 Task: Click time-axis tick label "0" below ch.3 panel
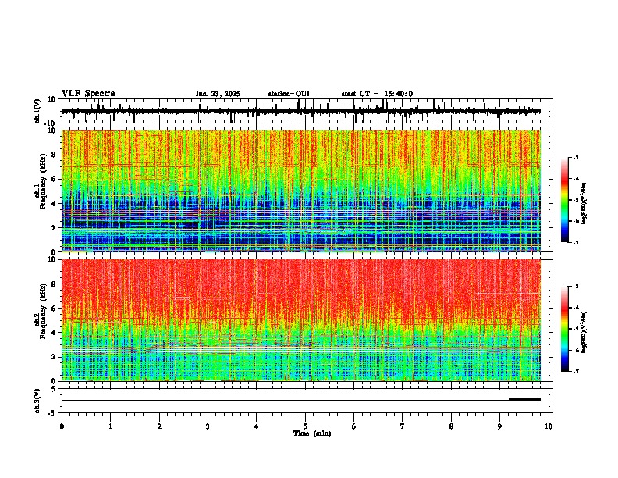(62, 426)
